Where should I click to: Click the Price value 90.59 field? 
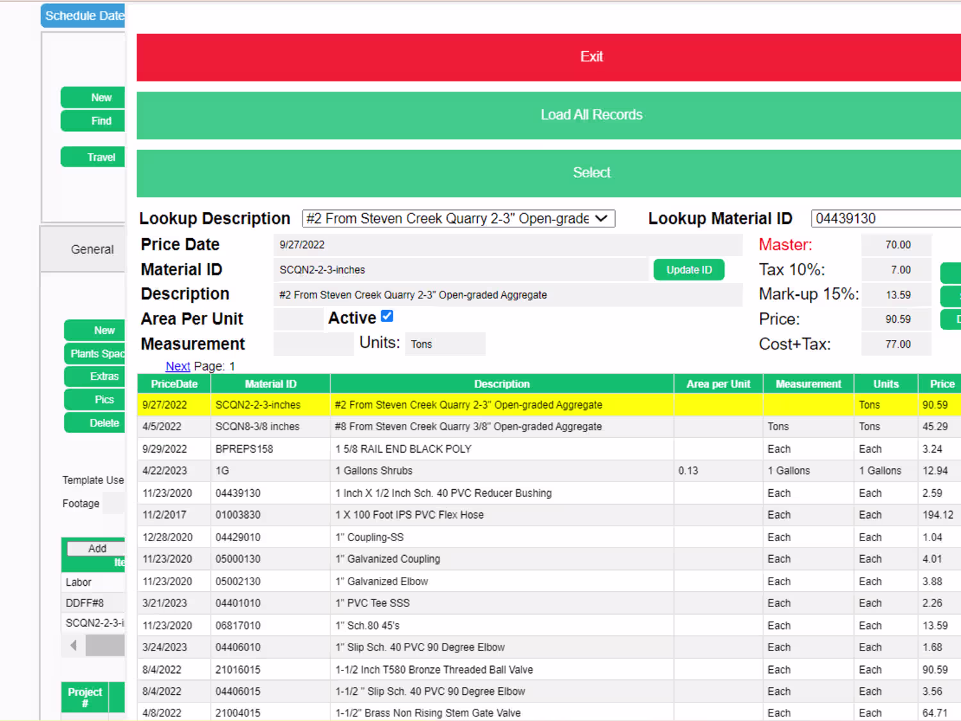(x=896, y=320)
